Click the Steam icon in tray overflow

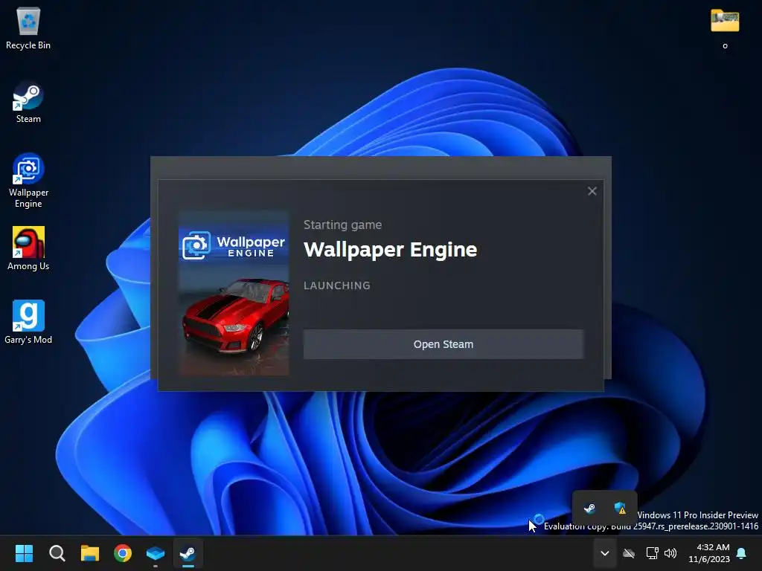click(x=589, y=509)
